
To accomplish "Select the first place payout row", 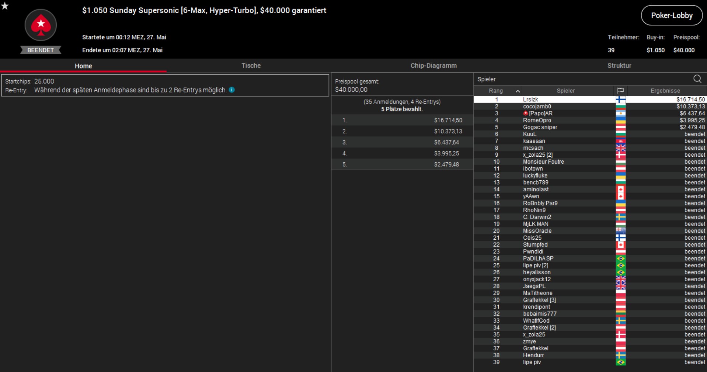I will (x=402, y=120).
